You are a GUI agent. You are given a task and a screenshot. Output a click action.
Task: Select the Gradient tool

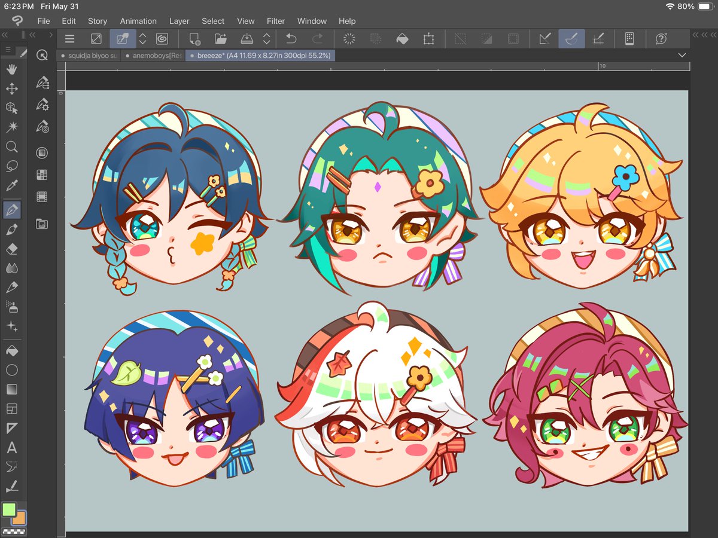tap(11, 389)
